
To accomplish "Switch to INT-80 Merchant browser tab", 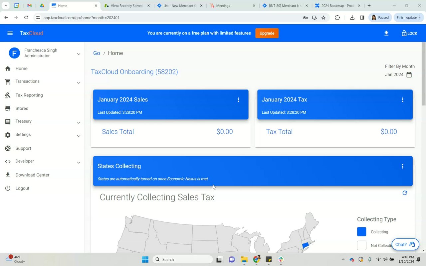I will click(285, 6).
